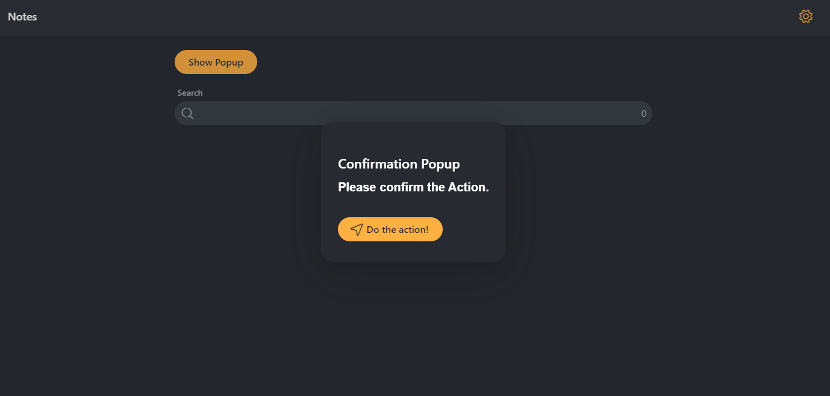The image size is (830, 396).
Task: Click the word 'Action.' in popup message
Action: pyautogui.click(x=469, y=187)
